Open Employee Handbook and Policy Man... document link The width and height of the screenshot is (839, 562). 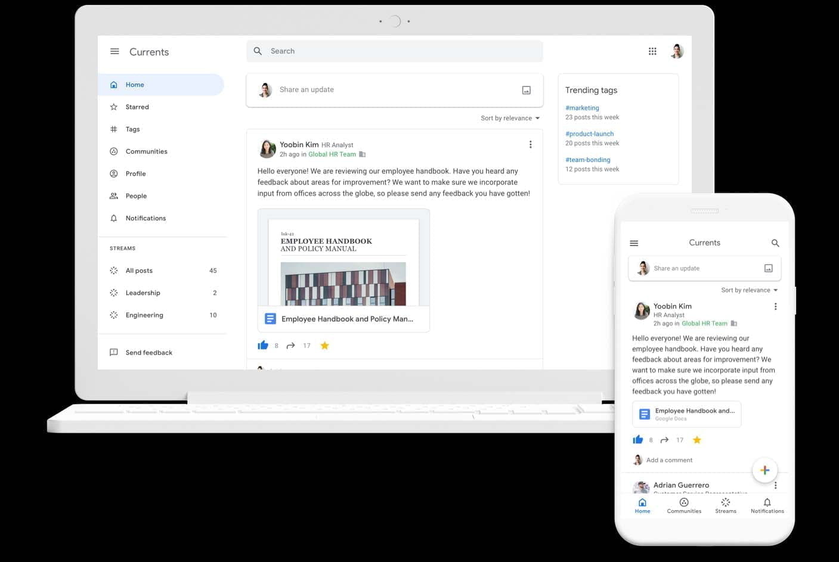pos(347,319)
